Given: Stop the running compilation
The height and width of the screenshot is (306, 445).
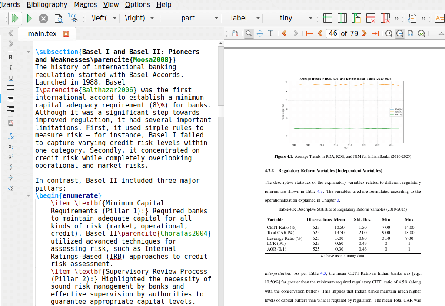Looking at the screenshot, I should [x=43, y=19].
